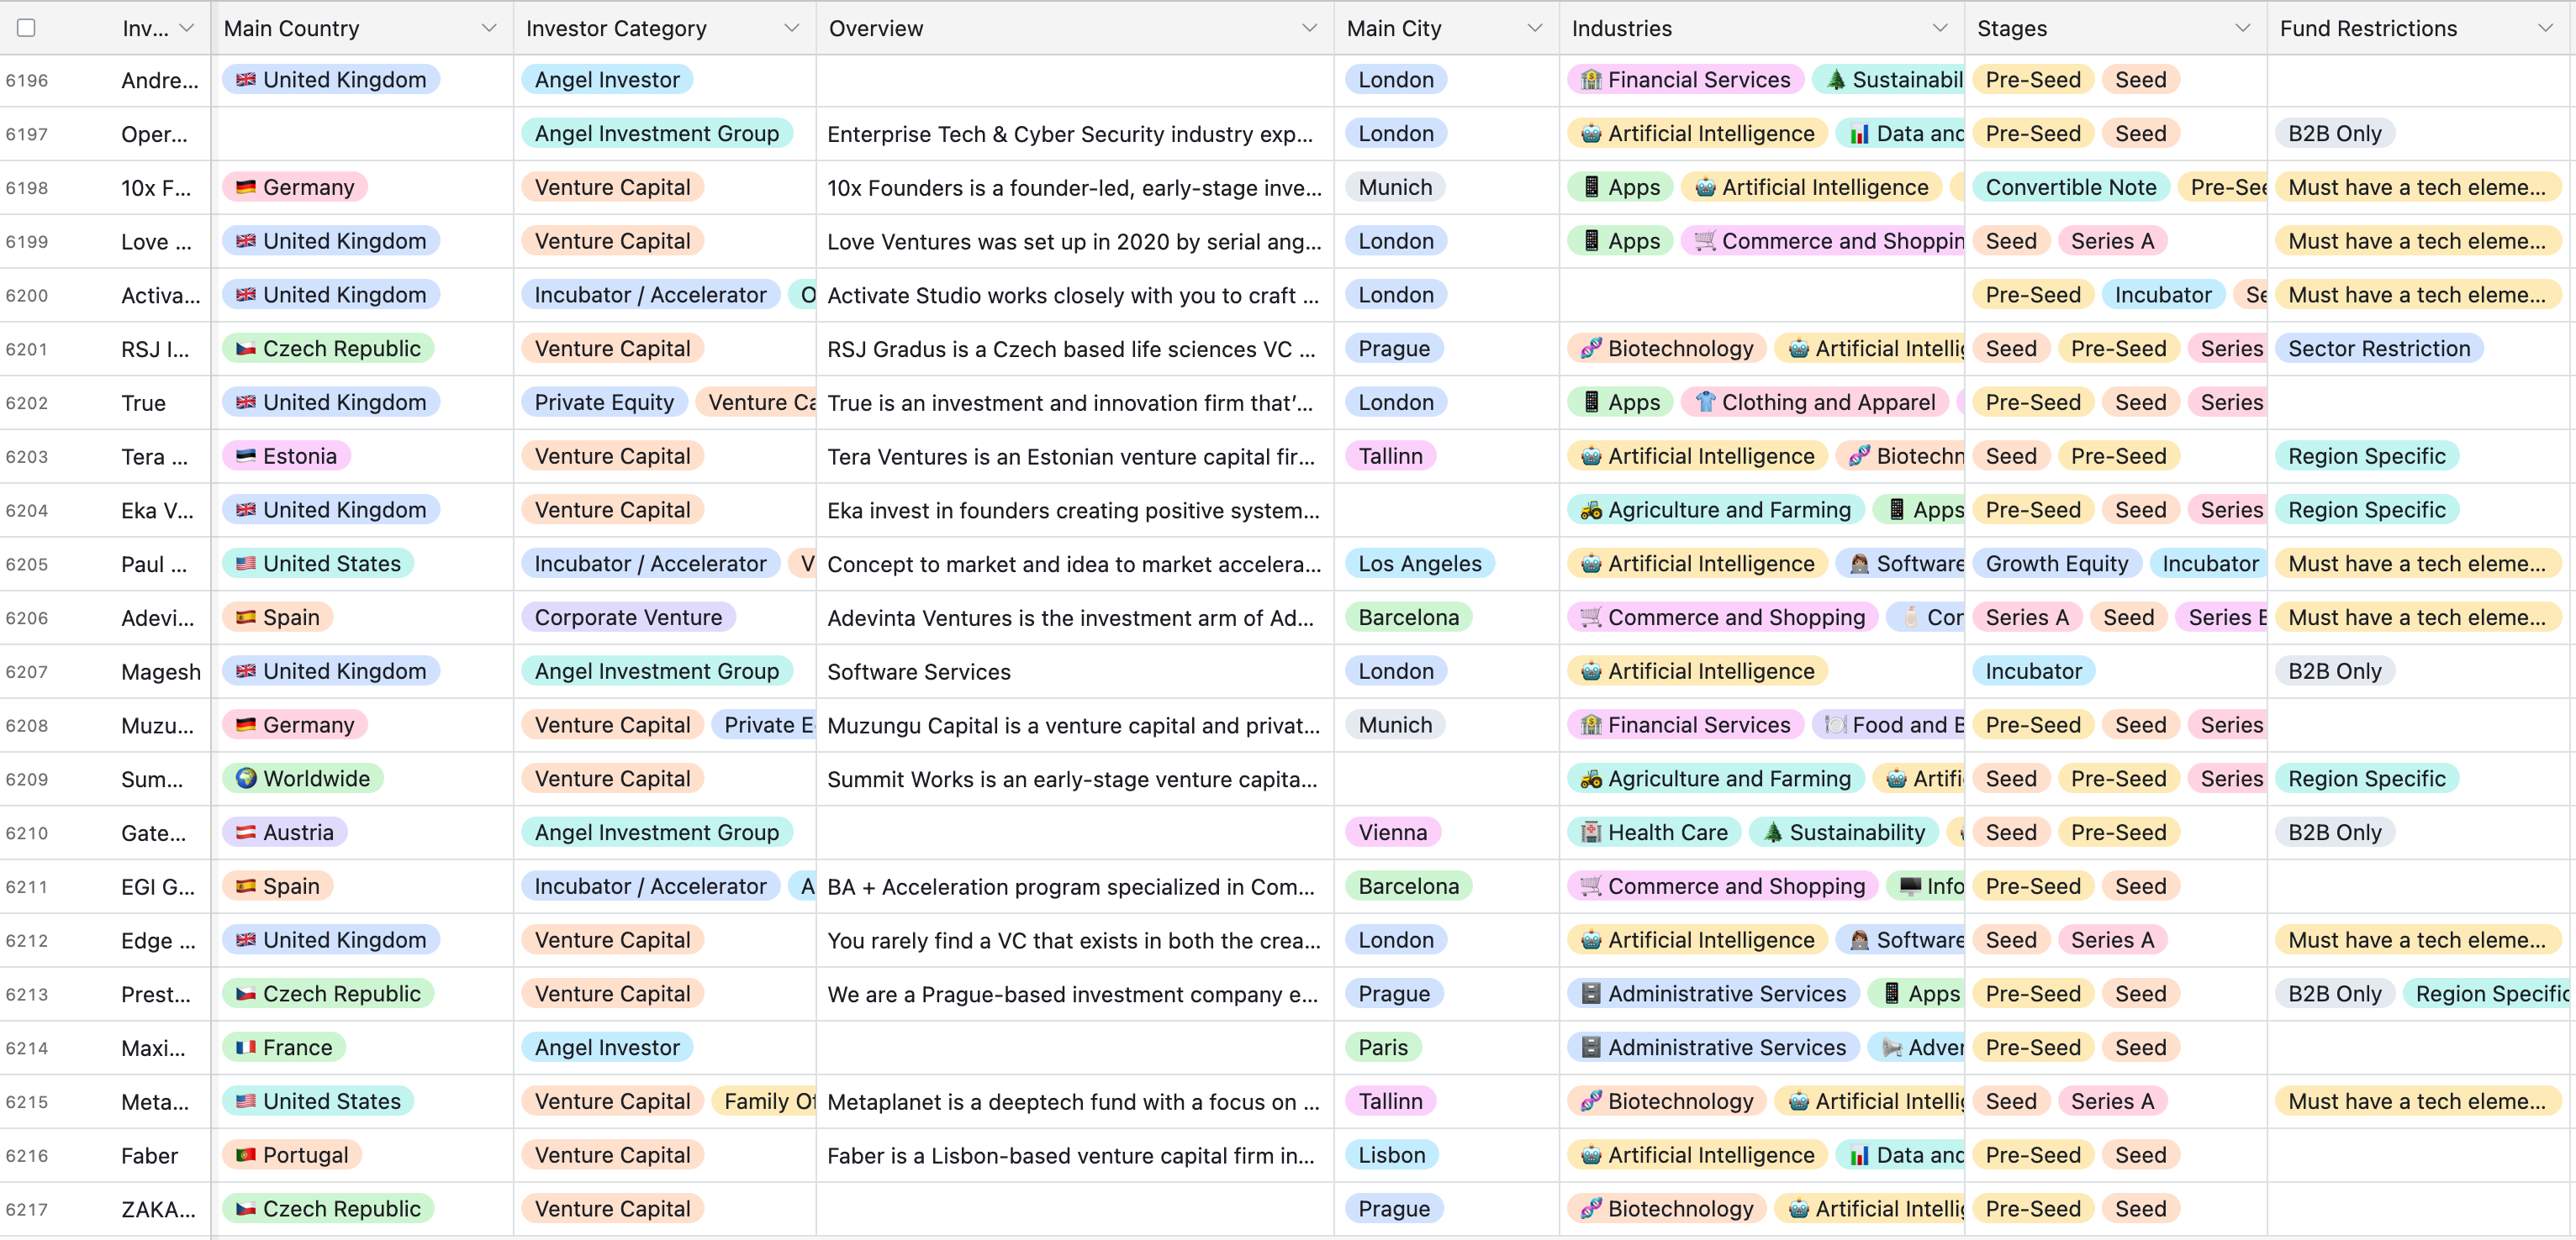
Task: Click the Magesh investor name cell
Action: point(161,671)
